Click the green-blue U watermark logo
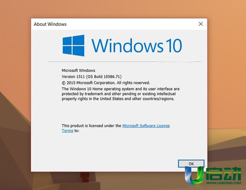This screenshot has width=246, height=190. click(x=194, y=175)
